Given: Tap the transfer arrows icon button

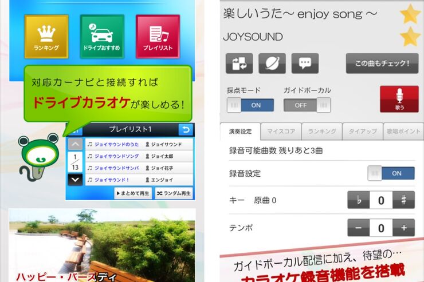Looking at the screenshot, I should [240, 63].
